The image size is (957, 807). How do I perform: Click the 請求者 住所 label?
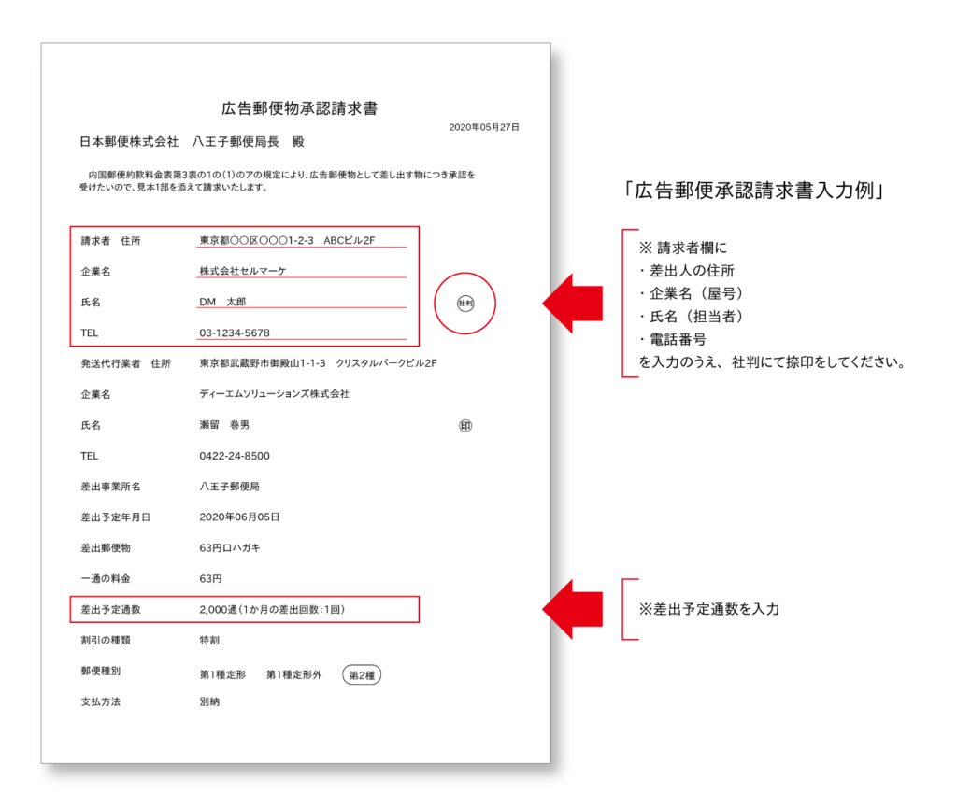pos(110,241)
